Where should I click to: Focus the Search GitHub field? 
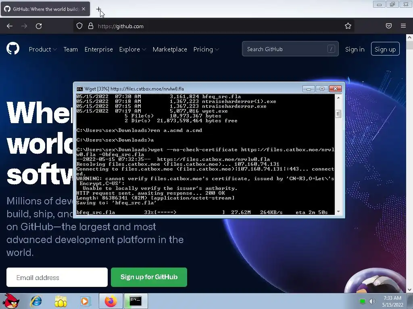(290, 49)
